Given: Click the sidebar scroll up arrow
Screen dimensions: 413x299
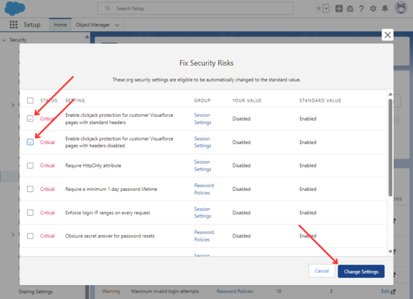Looking at the screenshot, I should [x=87, y=37].
